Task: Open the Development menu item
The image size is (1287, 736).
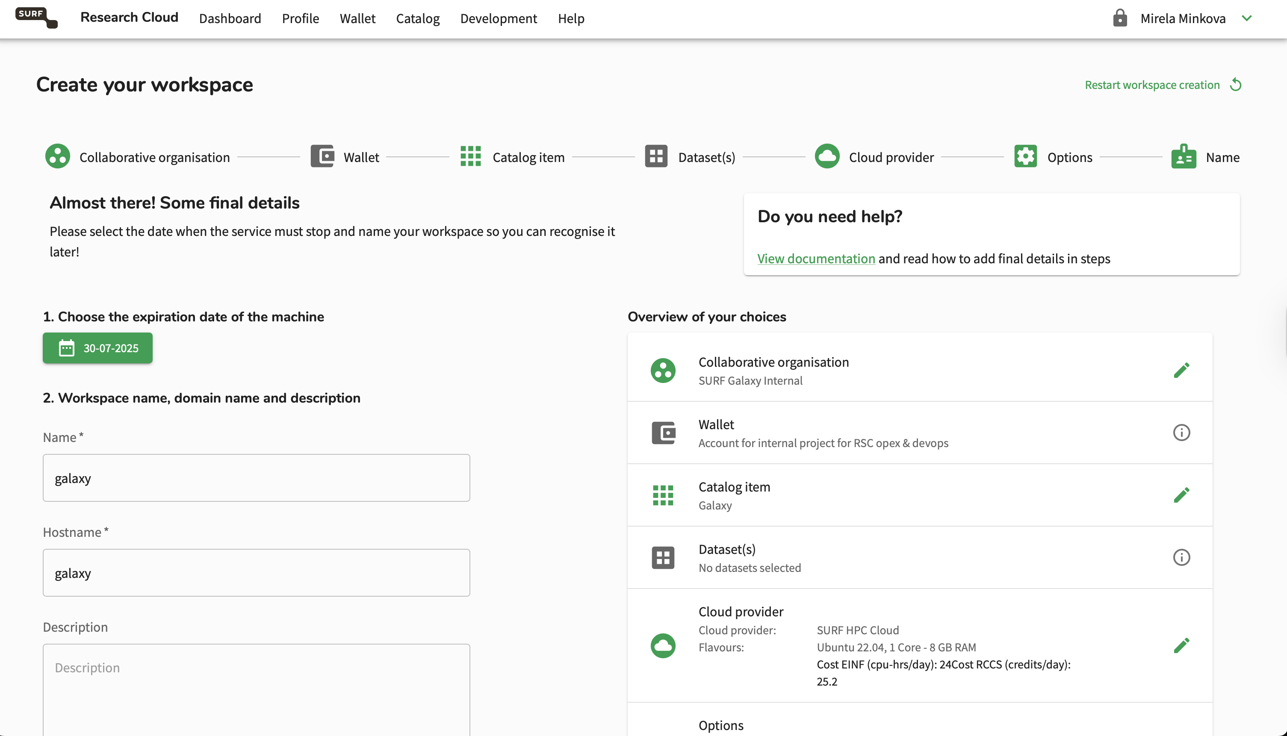Action: pos(499,19)
